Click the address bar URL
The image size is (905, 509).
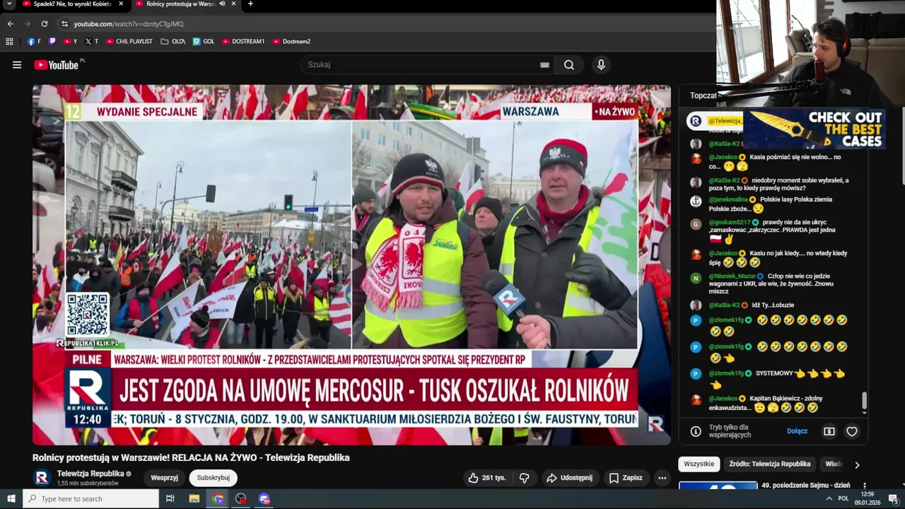129,24
